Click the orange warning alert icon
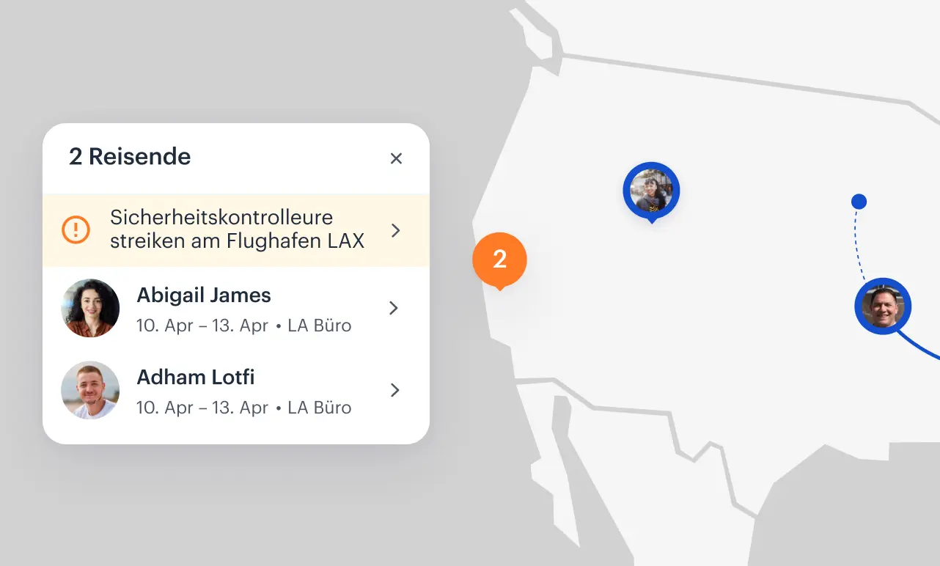The image size is (940, 566). pos(76,230)
